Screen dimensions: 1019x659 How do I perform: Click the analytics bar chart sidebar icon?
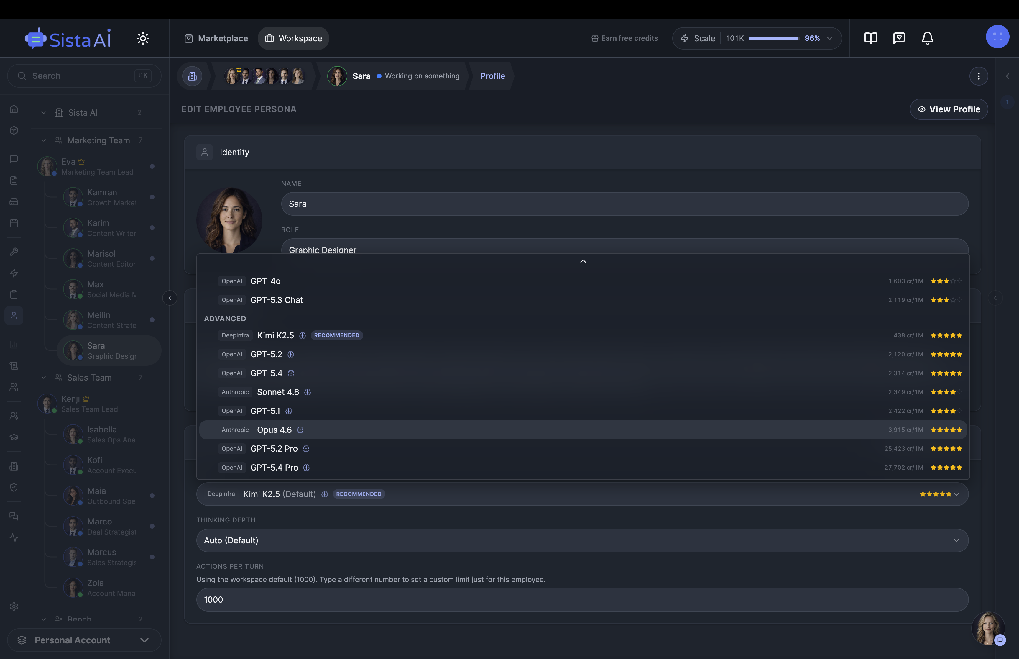[14, 344]
